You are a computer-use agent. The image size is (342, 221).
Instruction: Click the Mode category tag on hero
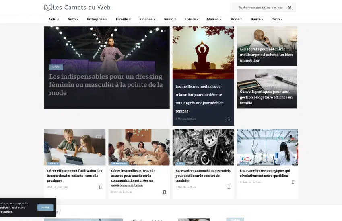[56, 67]
